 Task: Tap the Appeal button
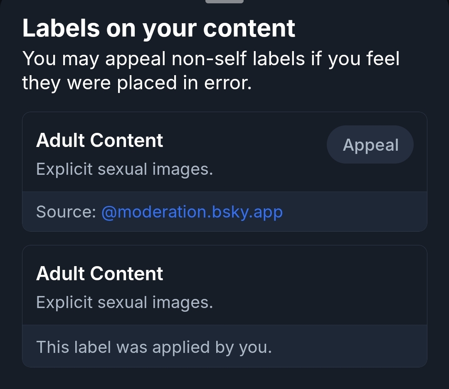(370, 145)
